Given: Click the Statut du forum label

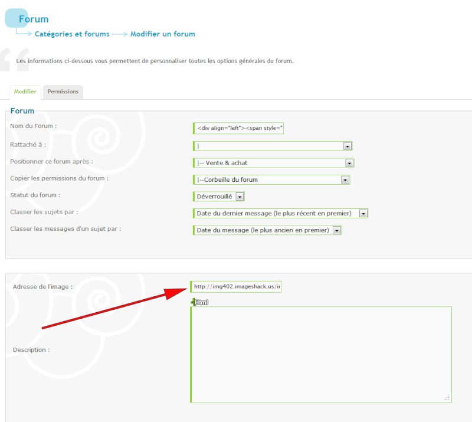Looking at the screenshot, I should pos(35,195).
